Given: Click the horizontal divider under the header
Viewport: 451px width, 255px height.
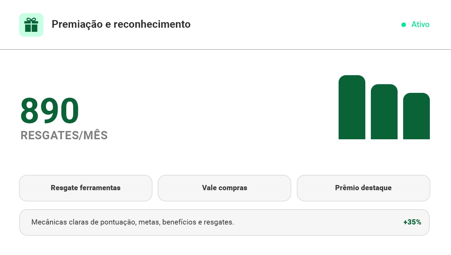Looking at the screenshot, I should (x=226, y=50).
